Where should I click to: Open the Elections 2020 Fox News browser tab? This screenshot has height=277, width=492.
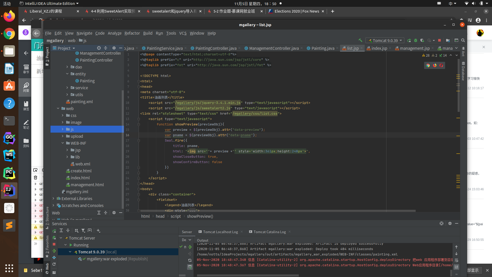click(x=297, y=11)
